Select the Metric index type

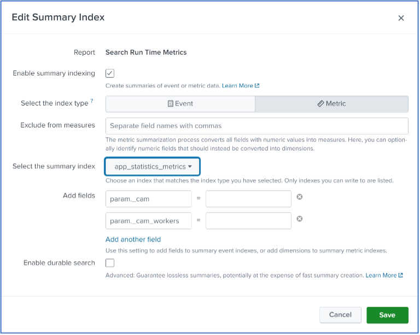pyautogui.click(x=331, y=104)
